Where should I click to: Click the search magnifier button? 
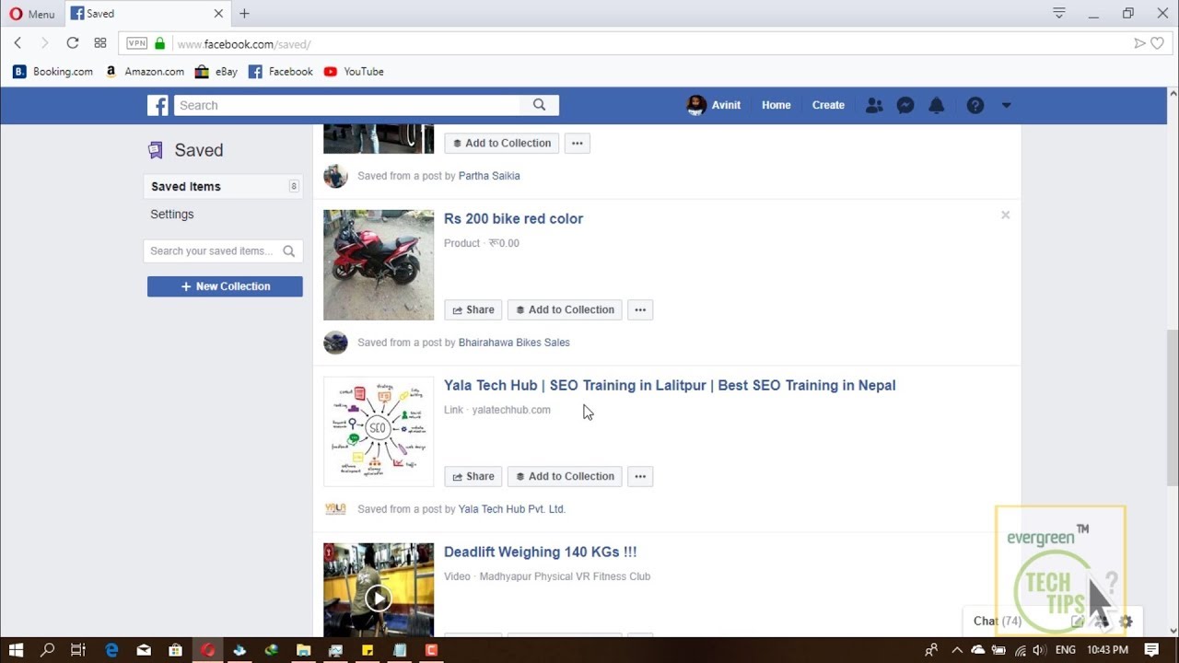[540, 105]
